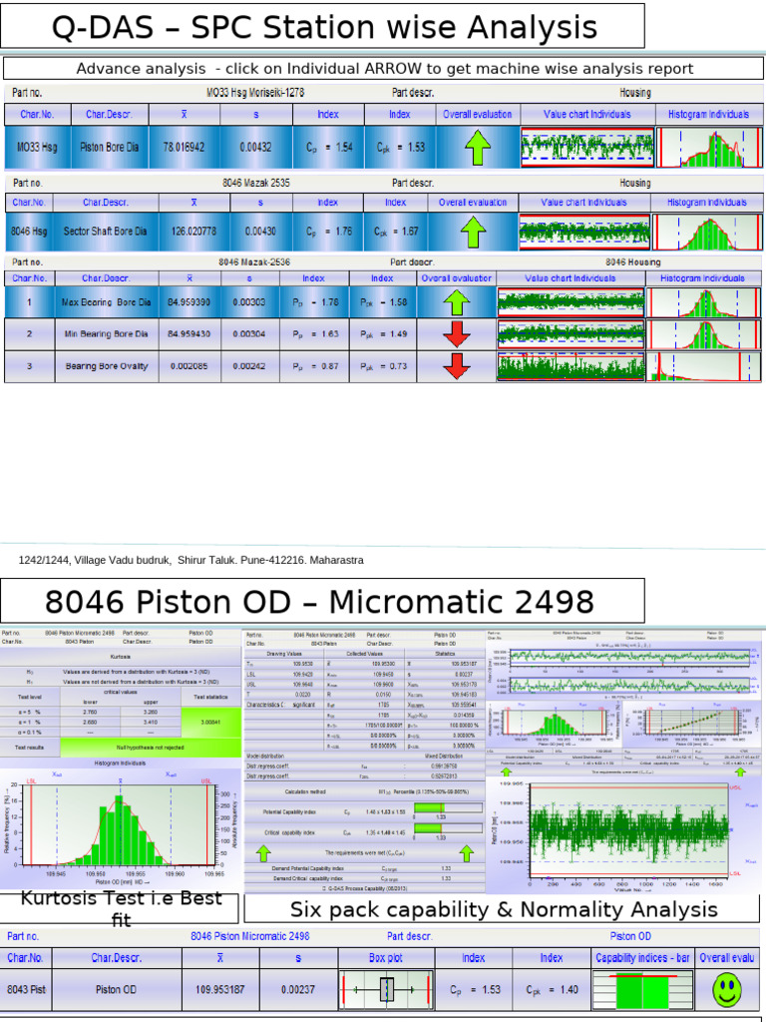Click the 'Cp = 1.54' index cell

pos(328,148)
